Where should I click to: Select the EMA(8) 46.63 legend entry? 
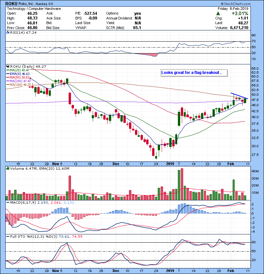pyautogui.click(x=18, y=74)
